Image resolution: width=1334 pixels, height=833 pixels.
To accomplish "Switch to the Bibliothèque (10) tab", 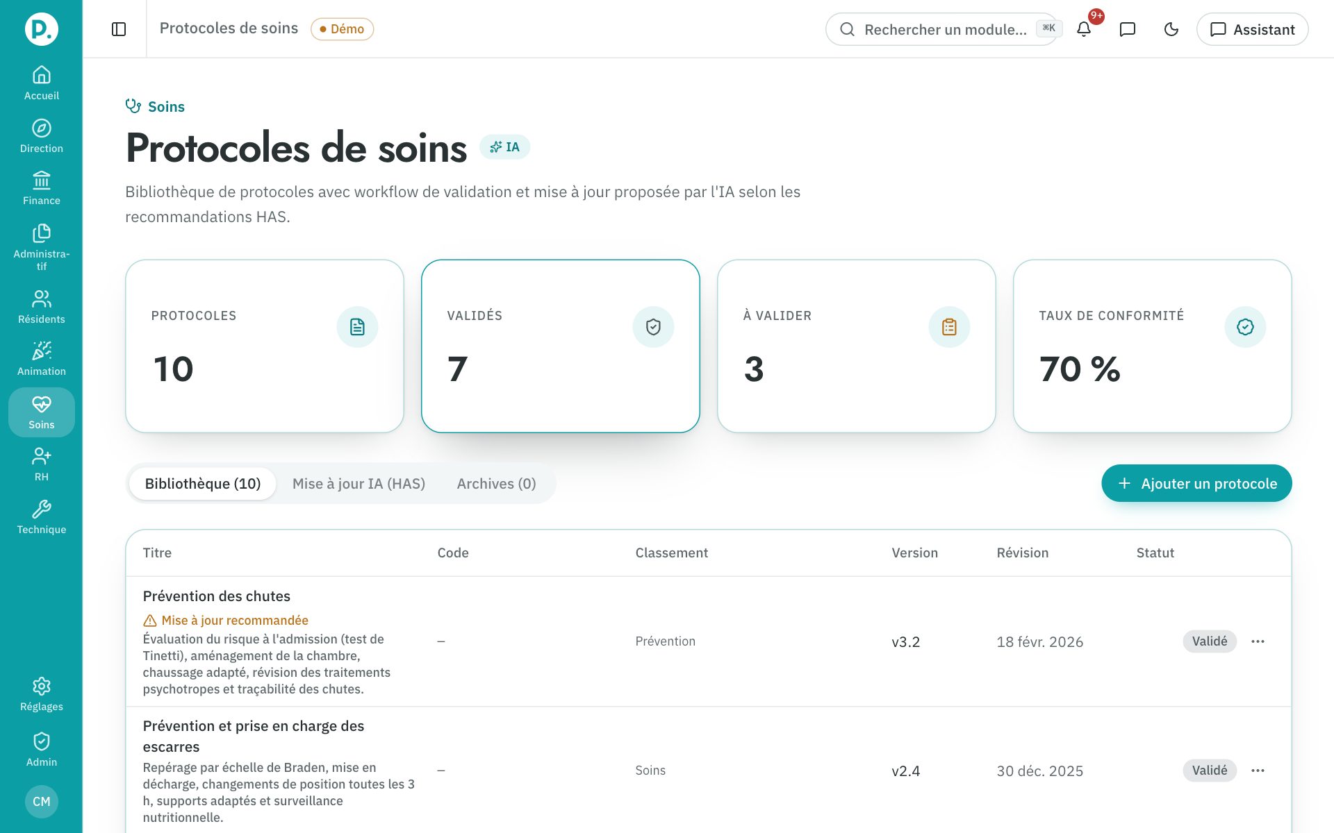I will [203, 484].
